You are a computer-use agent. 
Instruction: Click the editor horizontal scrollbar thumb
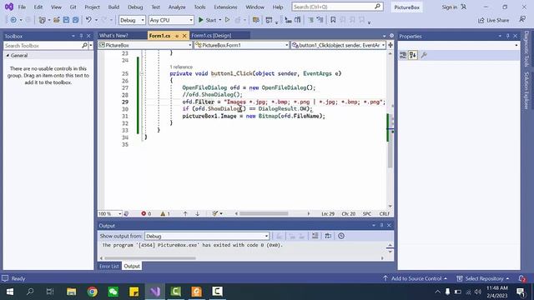264,213
